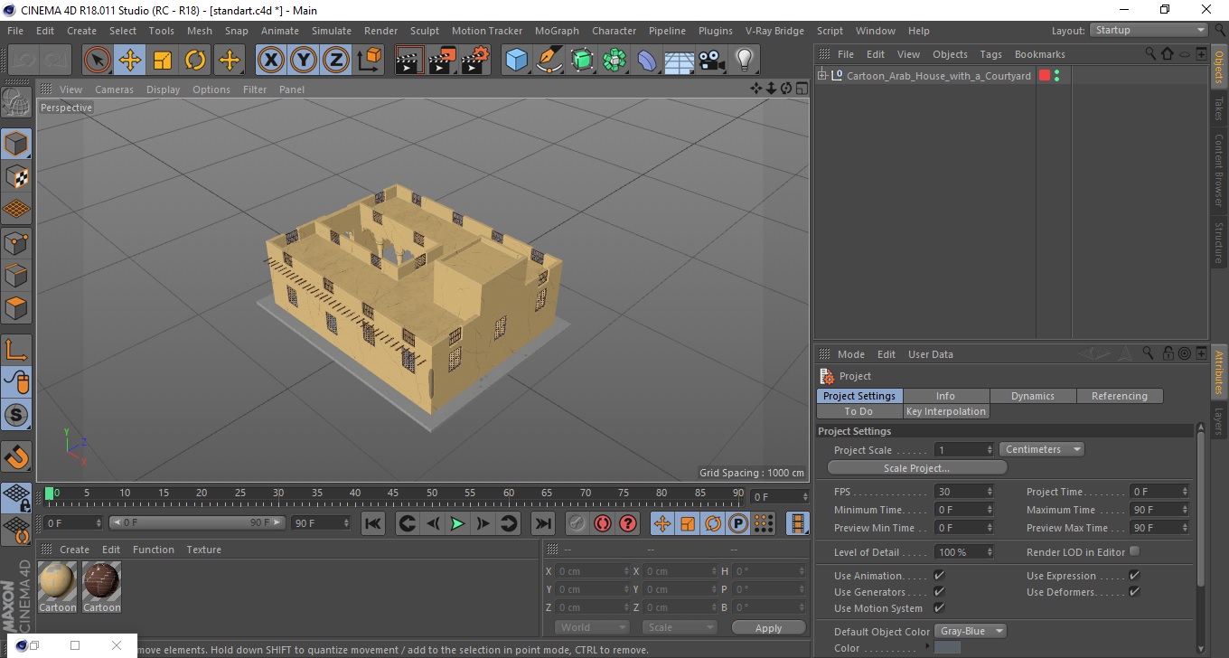The image size is (1229, 658).
Task: Select Make Editable icon in left palette
Action: pos(16,102)
